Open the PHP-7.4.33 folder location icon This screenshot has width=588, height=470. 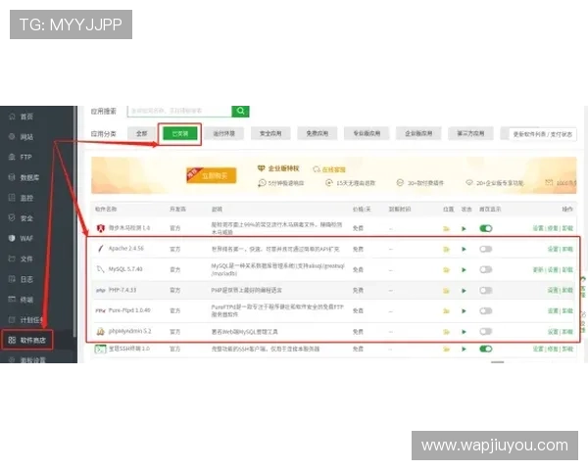(x=446, y=291)
